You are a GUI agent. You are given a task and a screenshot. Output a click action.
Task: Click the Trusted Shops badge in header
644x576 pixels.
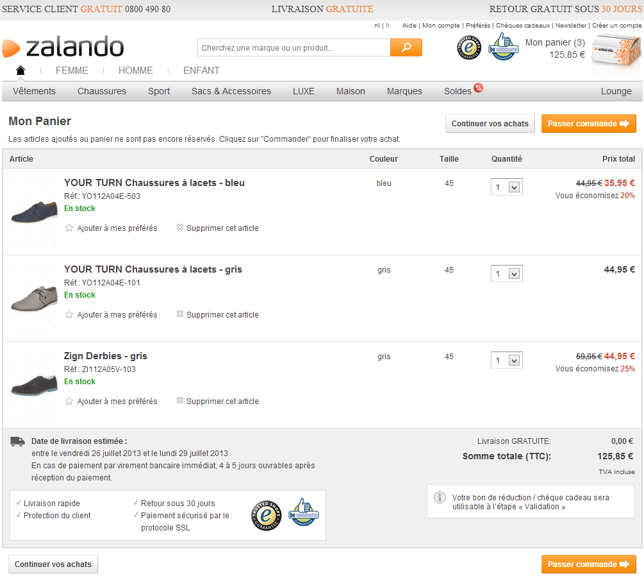coord(468,47)
